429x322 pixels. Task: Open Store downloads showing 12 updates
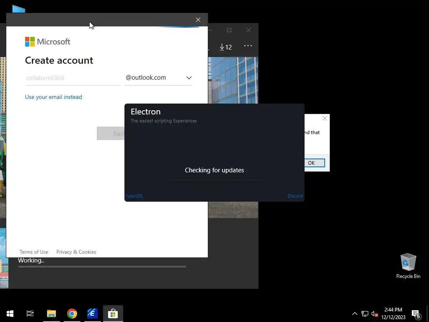coord(226,47)
